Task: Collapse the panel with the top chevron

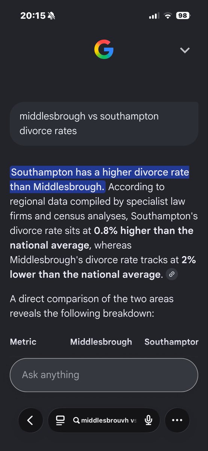Action: click(x=185, y=50)
